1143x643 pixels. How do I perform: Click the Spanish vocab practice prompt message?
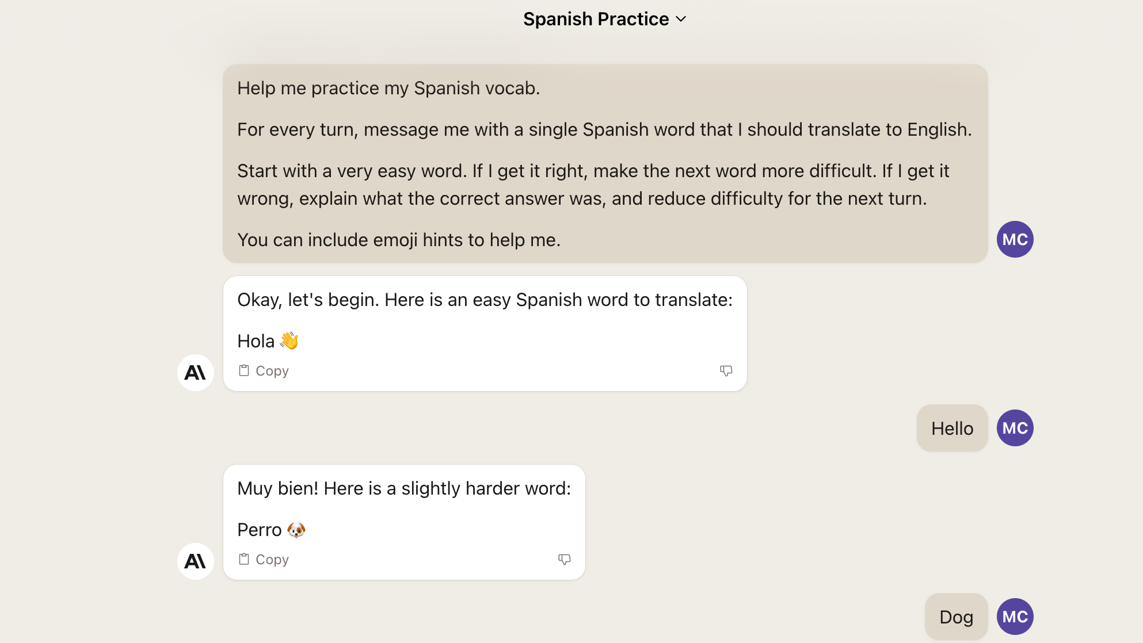pyautogui.click(x=604, y=163)
